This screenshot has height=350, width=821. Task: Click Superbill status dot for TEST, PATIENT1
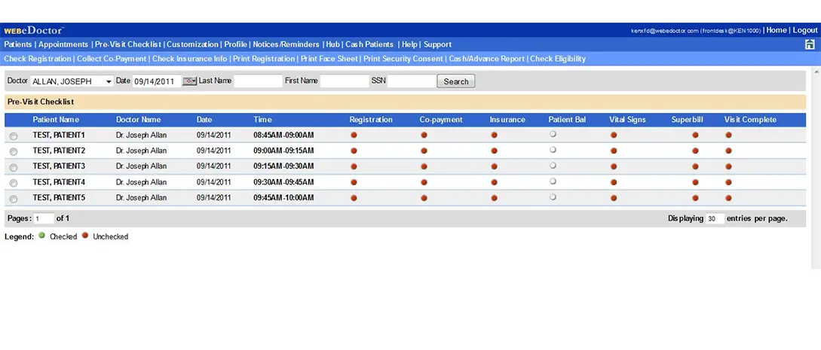(695, 135)
